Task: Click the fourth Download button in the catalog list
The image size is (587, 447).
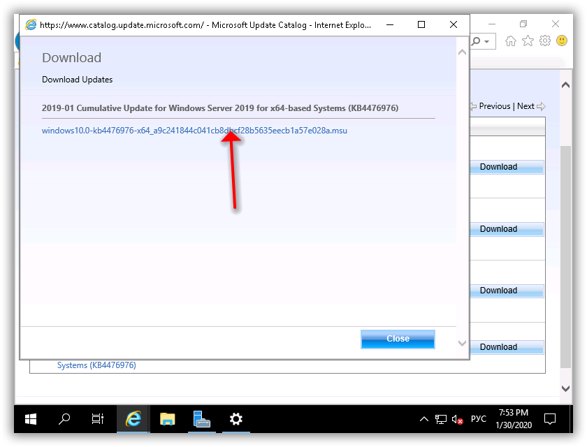Action: [x=507, y=347]
